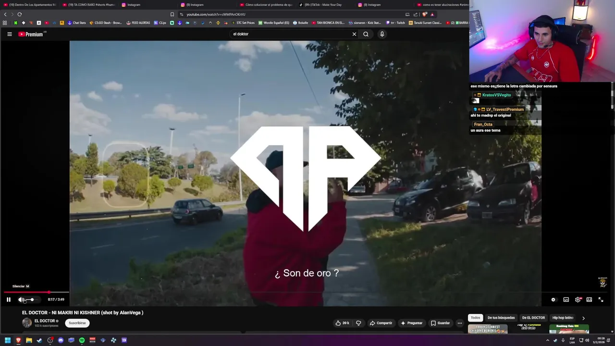Run the search with the magnifier icon
Screen dimensions: 615x346
tap(366, 34)
